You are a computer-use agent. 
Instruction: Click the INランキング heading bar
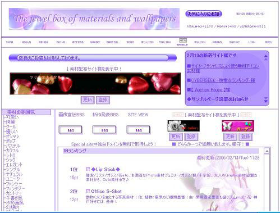click(x=161, y=151)
